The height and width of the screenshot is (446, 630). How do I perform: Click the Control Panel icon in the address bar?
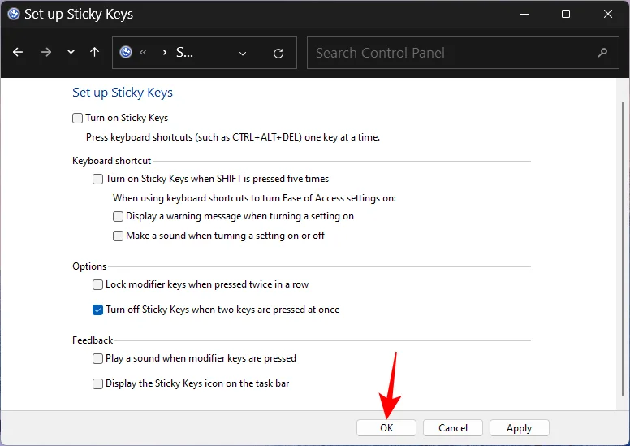pos(126,52)
